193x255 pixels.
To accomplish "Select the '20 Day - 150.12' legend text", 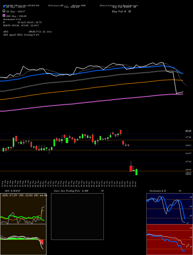I will coord(16,7).
